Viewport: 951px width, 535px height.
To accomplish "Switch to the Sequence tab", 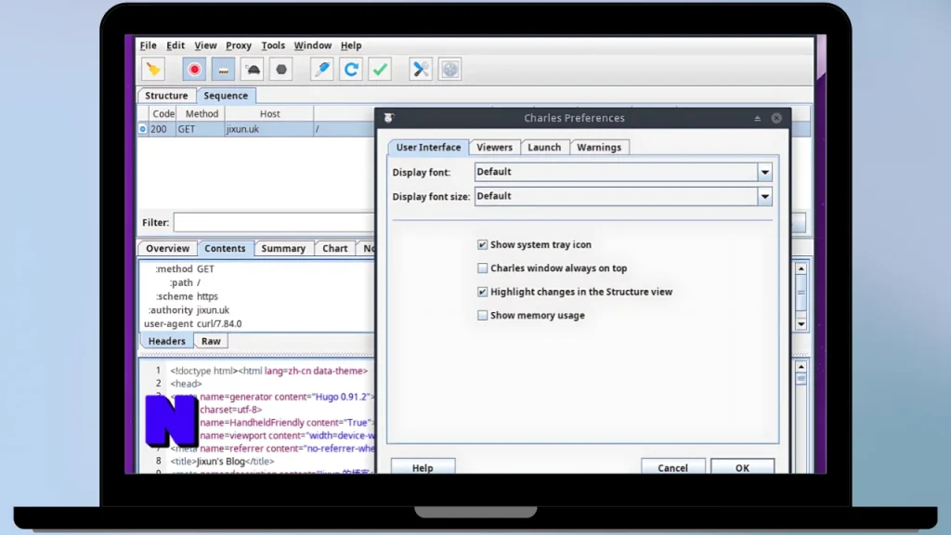I will [226, 96].
